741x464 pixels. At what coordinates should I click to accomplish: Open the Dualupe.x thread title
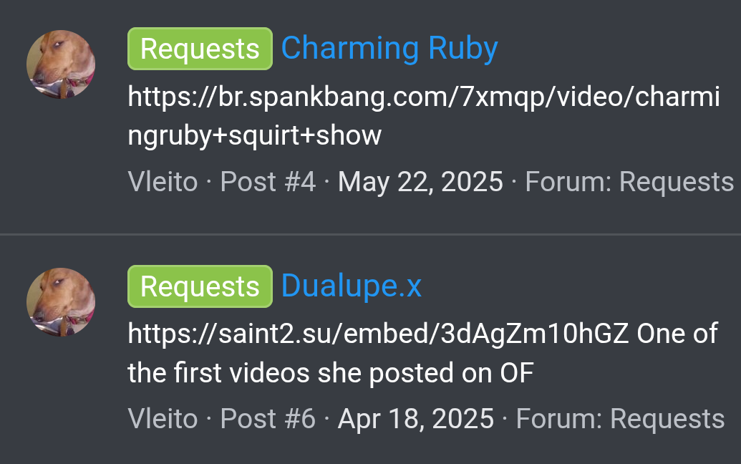[x=351, y=286]
